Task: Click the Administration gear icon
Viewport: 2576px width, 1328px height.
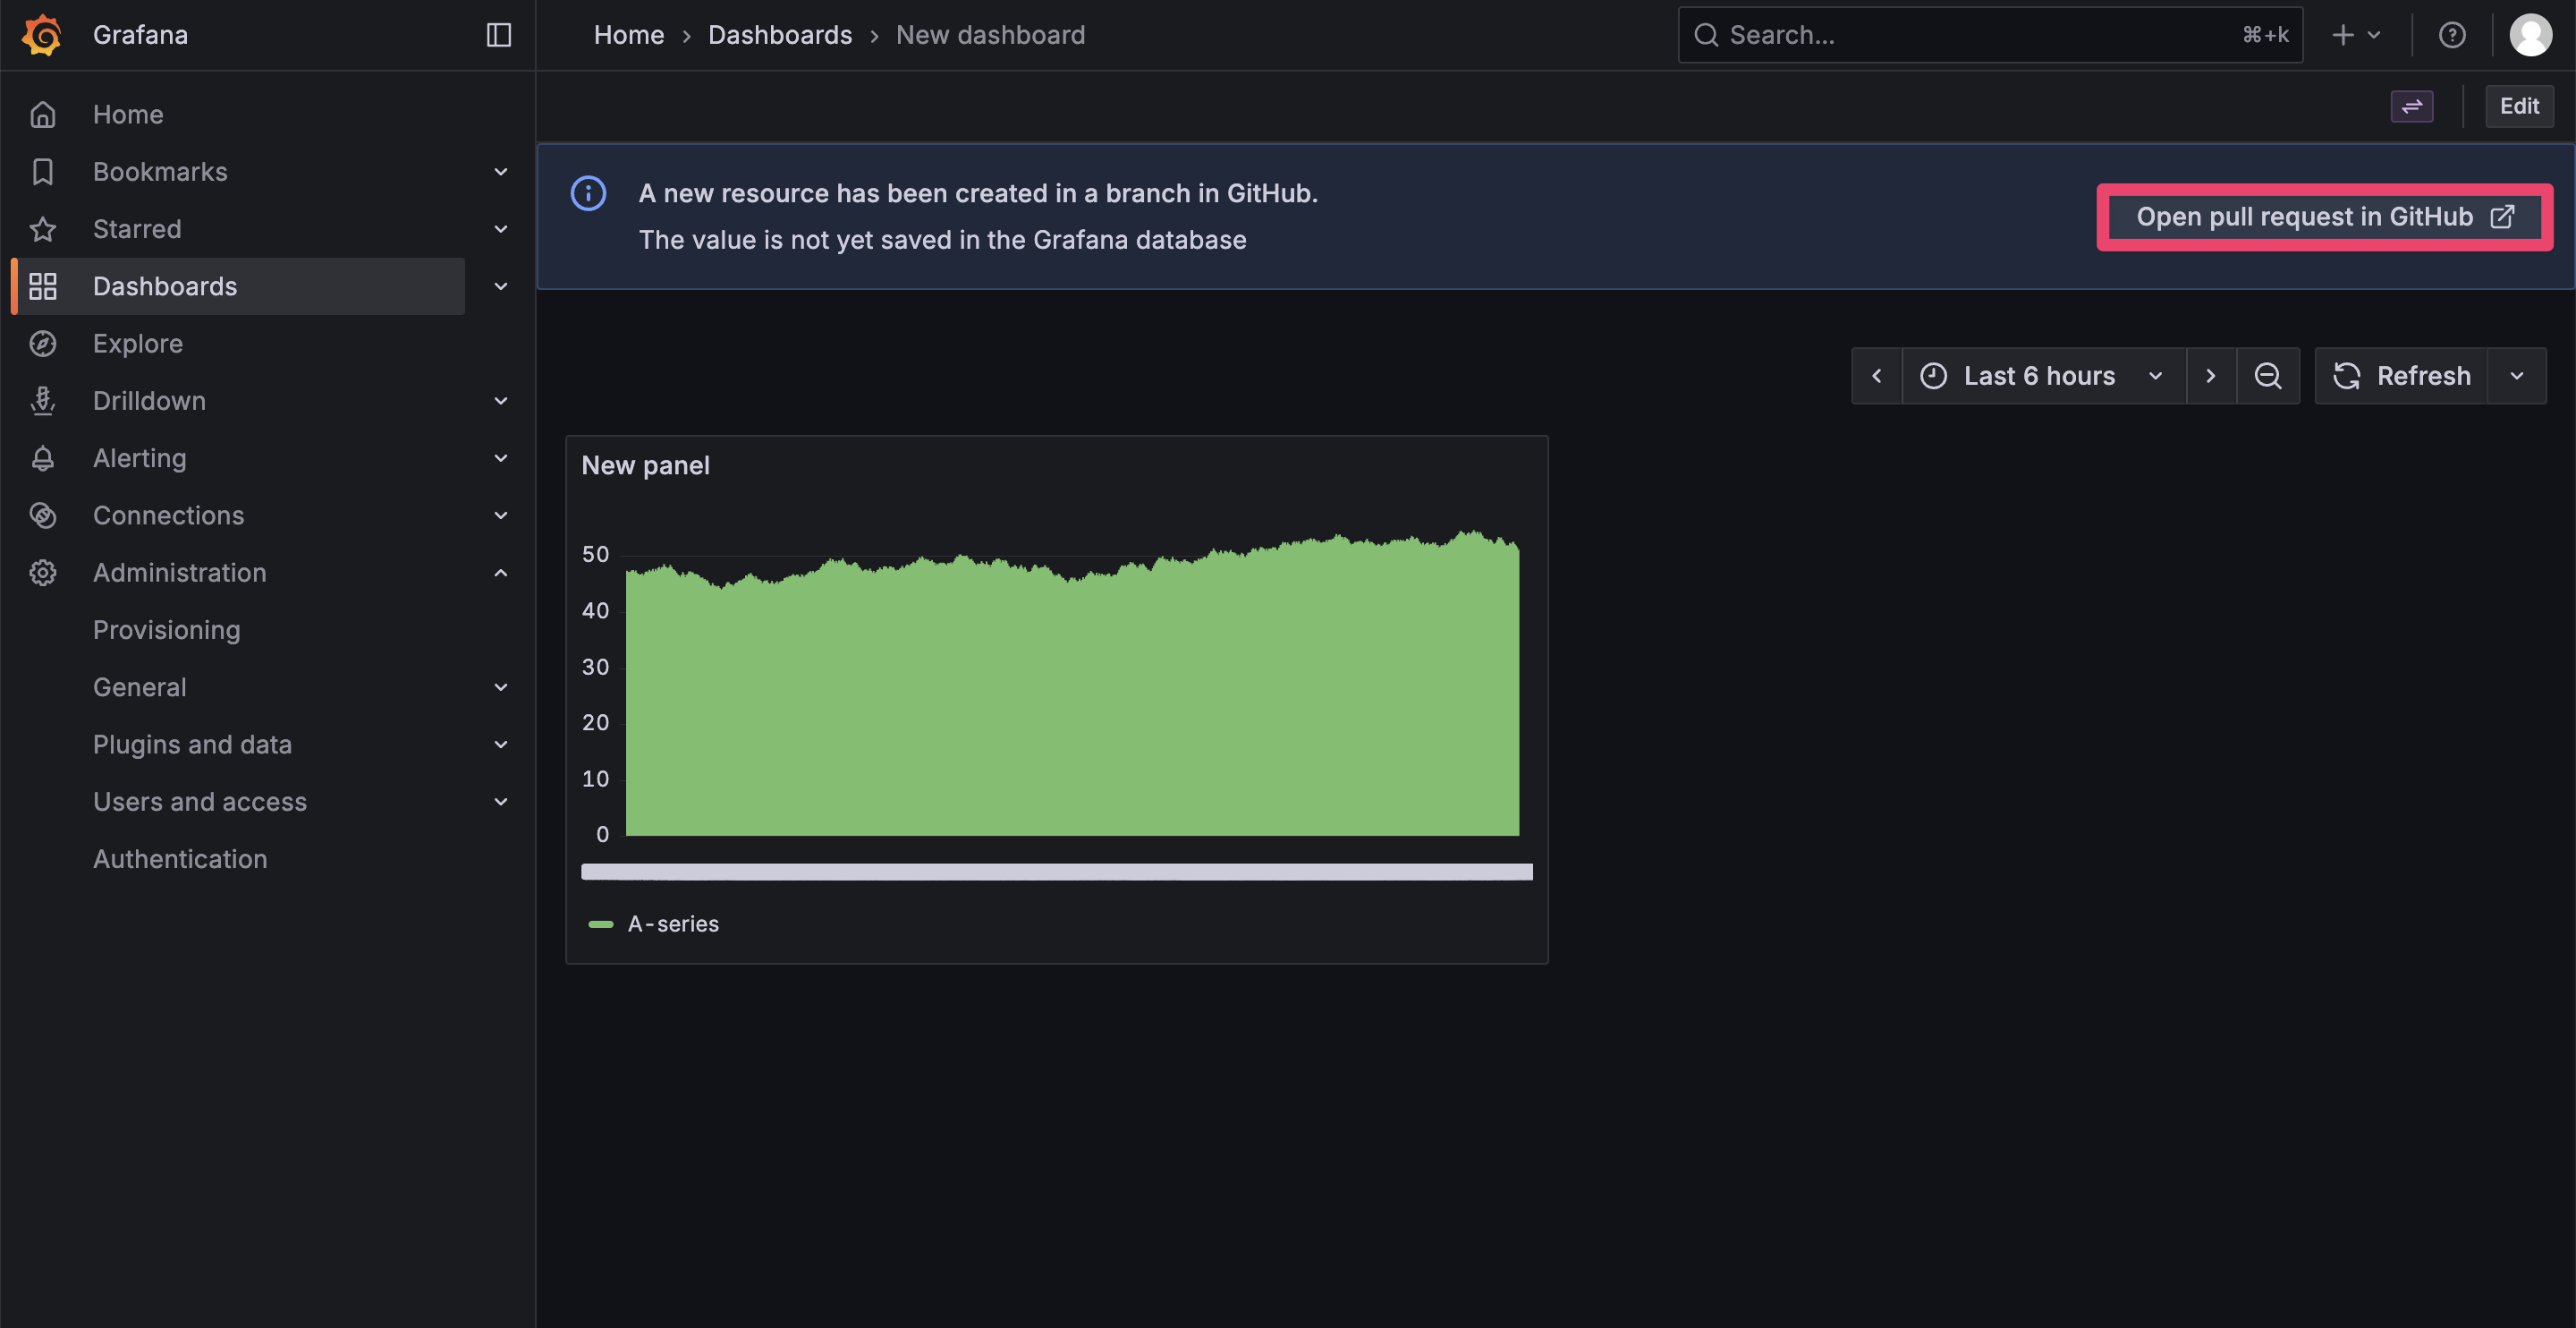Action: [x=42, y=573]
